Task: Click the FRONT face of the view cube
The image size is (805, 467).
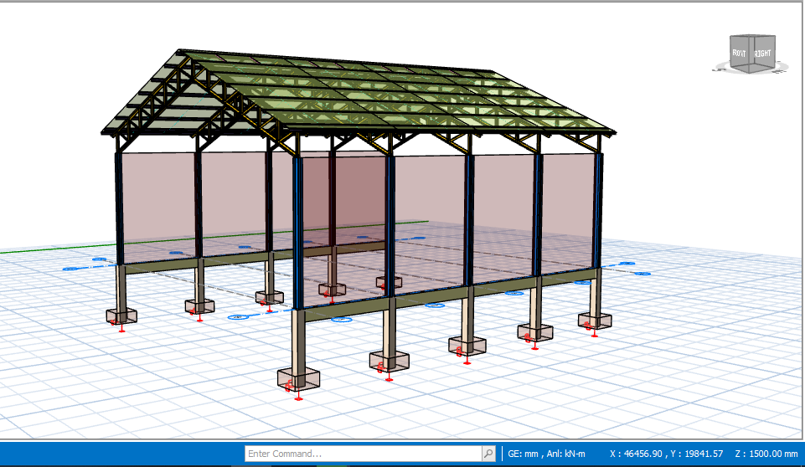Action: point(739,54)
